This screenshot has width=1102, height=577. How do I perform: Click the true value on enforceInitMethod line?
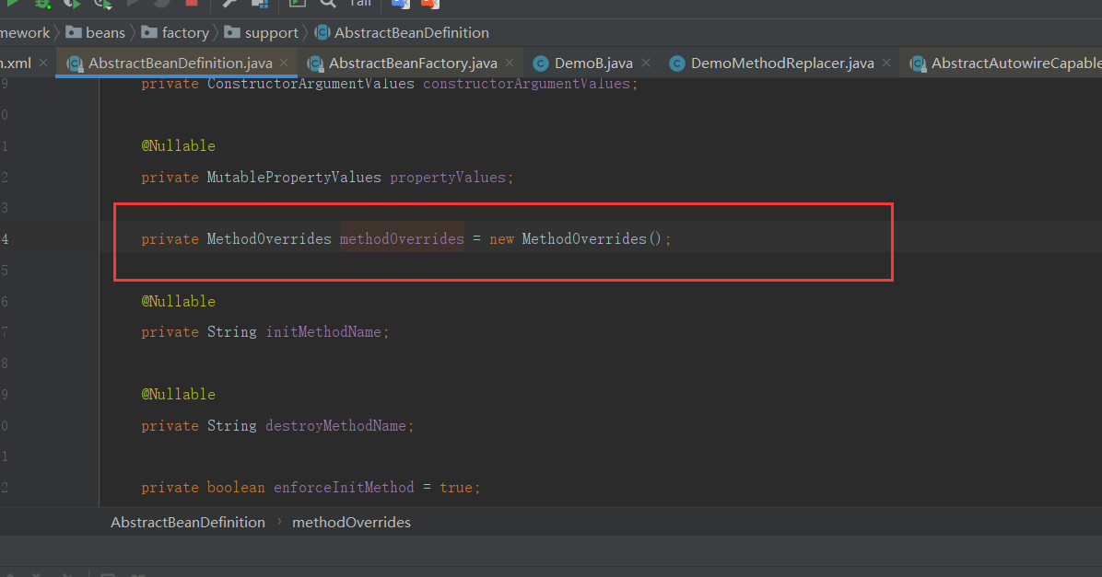pyautogui.click(x=456, y=487)
